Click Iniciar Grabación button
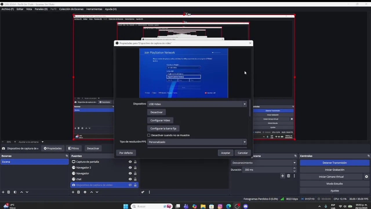This screenshot has height=209, width=371. [x=334, y=170]
